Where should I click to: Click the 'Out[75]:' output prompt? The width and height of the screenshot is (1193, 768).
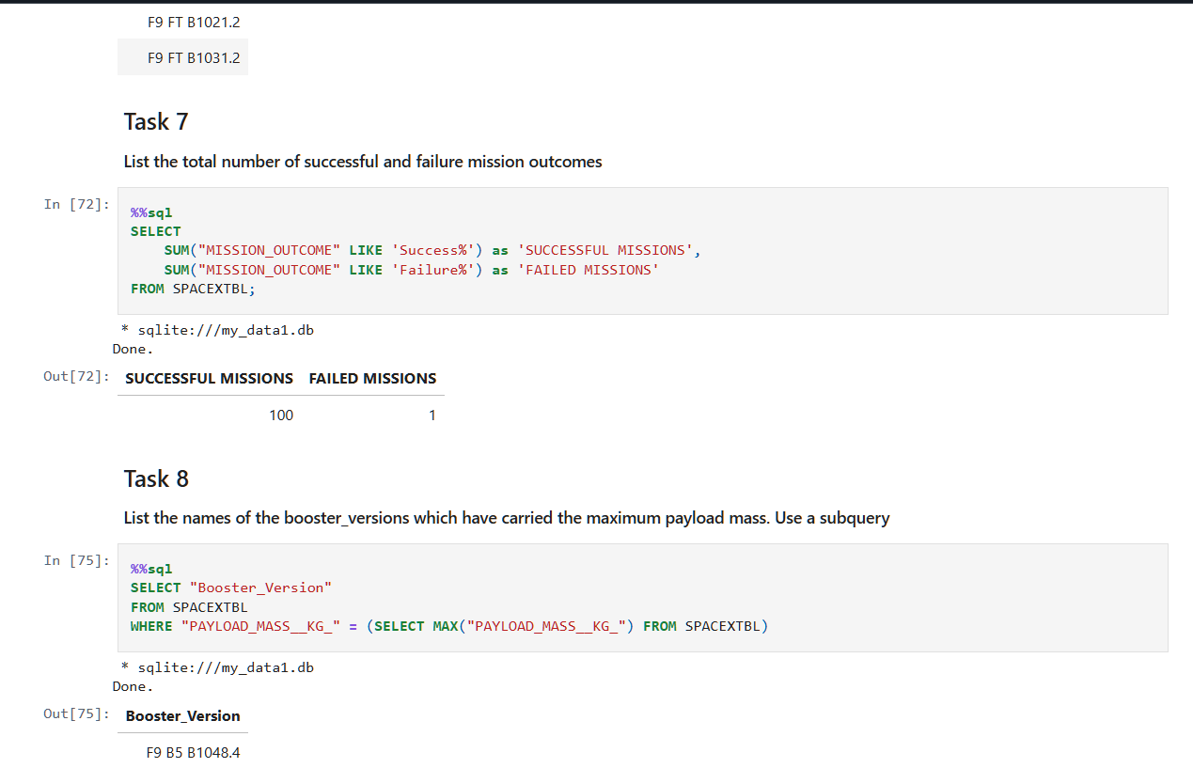[x=77, y=714]
